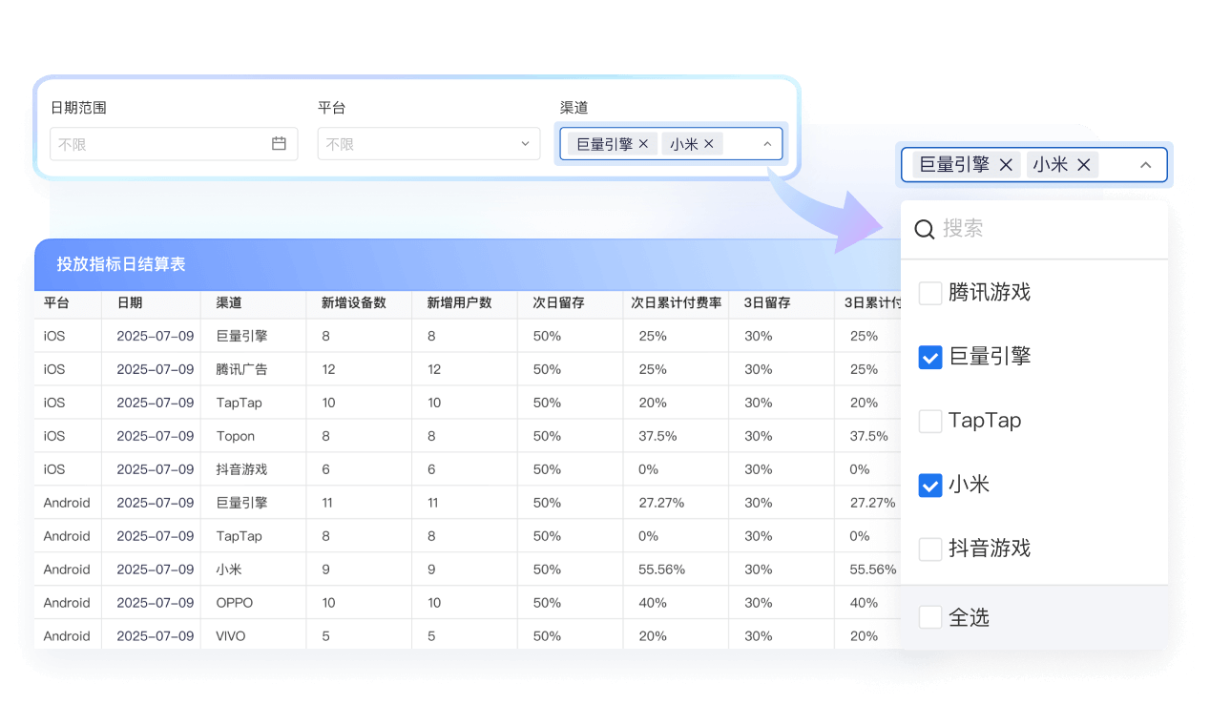Collapse the left 渠道 dropdown chevron
This screenshot has width=1210, height=725.
click(x=767, y=144)
